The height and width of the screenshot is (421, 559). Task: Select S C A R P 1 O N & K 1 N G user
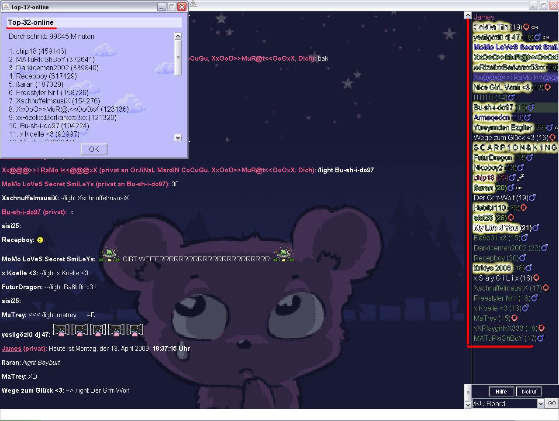point(515,147)
